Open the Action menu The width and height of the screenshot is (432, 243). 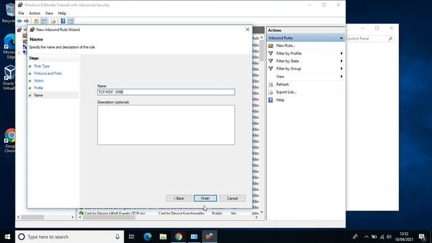tap(34, 13)
